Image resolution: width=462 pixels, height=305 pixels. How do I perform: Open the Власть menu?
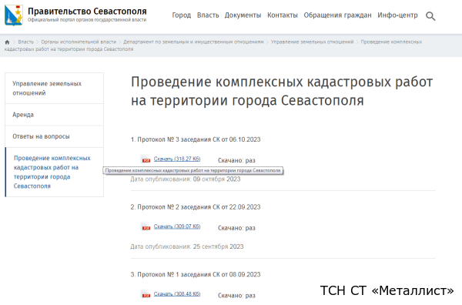point(208,15)
